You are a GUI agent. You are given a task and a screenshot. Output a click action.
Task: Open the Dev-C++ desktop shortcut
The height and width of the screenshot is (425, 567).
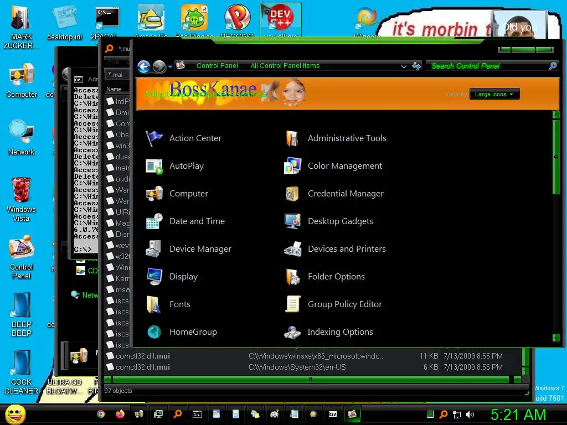[x=281, y=20]
